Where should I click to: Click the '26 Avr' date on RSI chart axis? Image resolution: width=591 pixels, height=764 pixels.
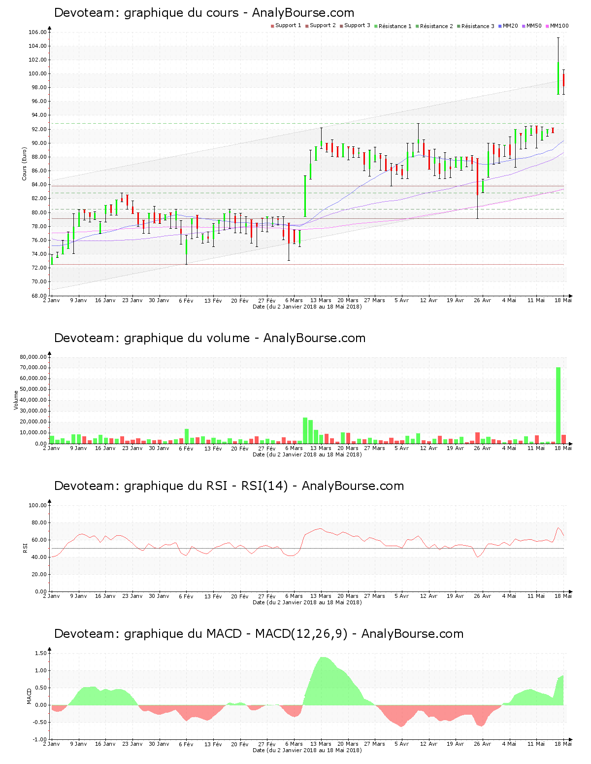(483, 596)
